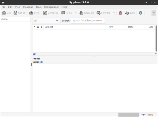The height and width of the screenshot is (117, 158).
Task: Sort messages by Date column
Action: click(137, 27)
